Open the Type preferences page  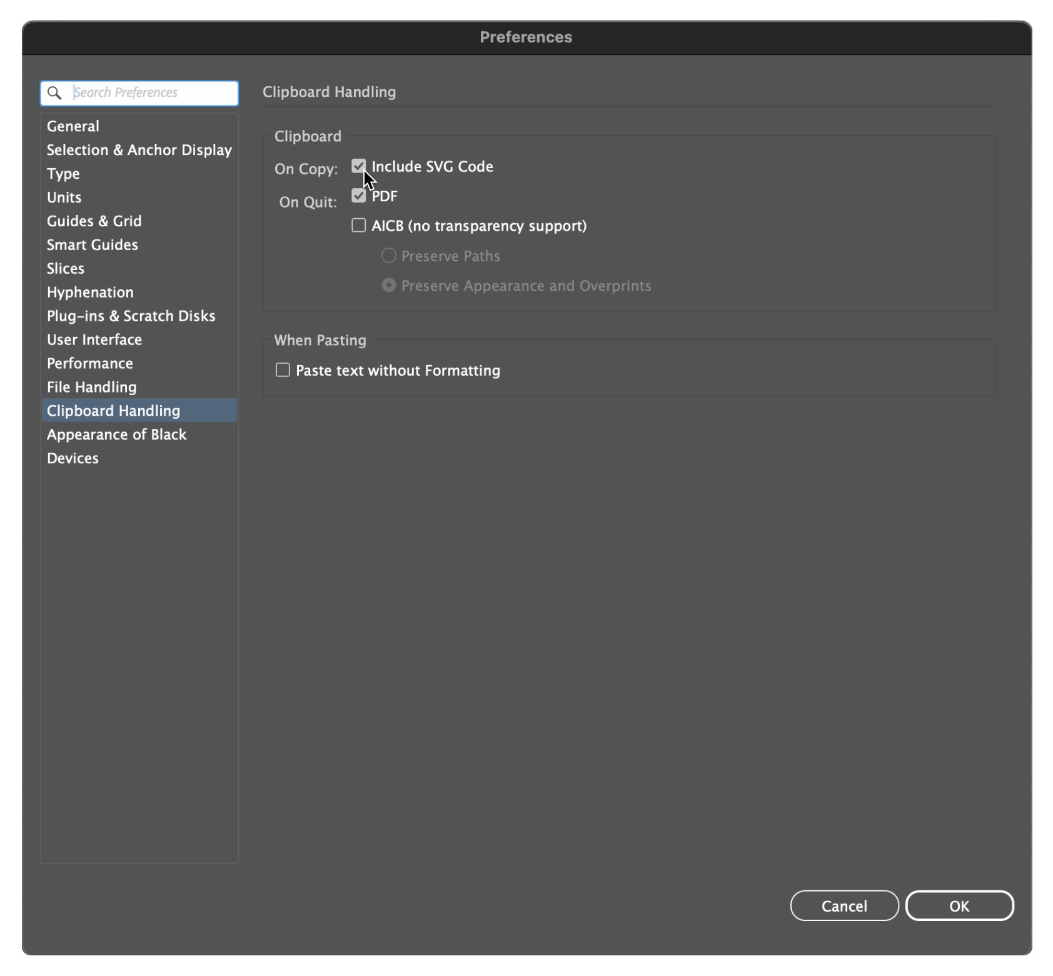coord(63,173)
